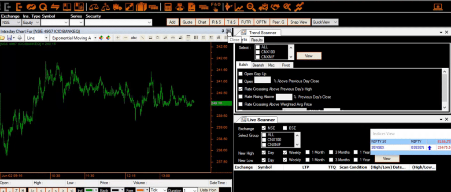451x192 pixels.
Task: Click the delivery truck icon in toolbar
Action: 118,7
